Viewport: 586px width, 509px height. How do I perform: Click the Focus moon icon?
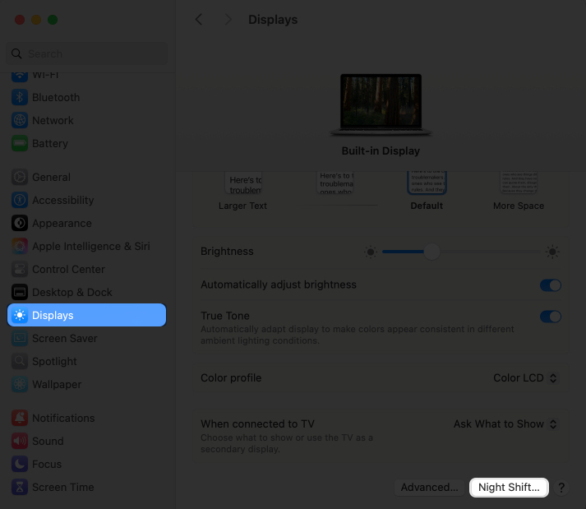tap(20, 464)
